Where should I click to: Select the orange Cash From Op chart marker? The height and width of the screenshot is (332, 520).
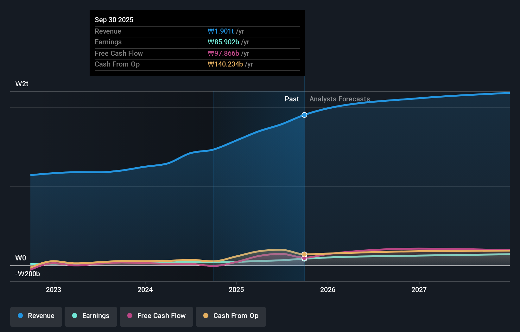point(304,254)
